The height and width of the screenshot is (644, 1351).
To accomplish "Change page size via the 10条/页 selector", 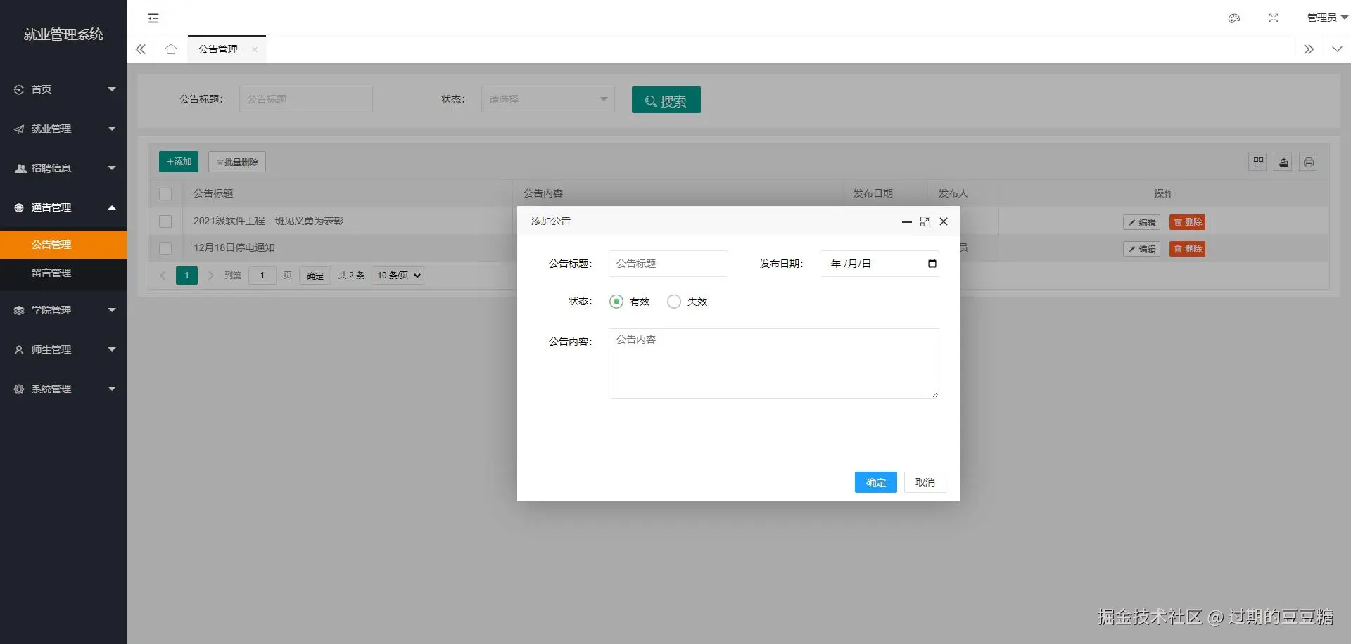I will coord(397,276).
